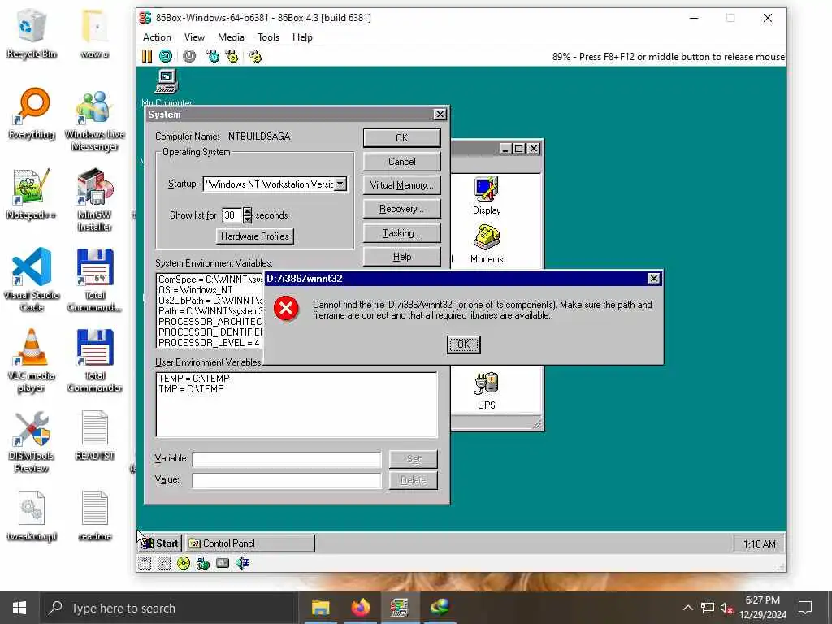Open Hardware Profiles button
Viewport: 832px width, 624px height.
click(x=254, y=236)
